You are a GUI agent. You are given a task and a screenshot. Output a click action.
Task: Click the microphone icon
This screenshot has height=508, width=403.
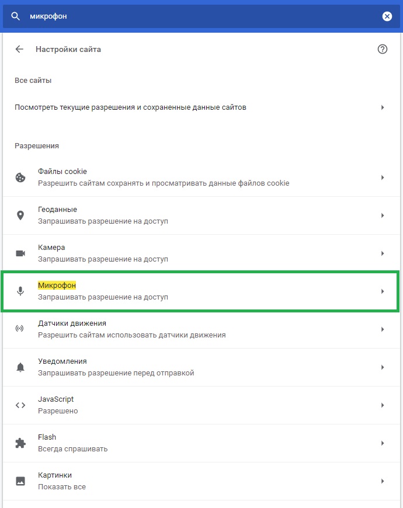coord(20,291)
